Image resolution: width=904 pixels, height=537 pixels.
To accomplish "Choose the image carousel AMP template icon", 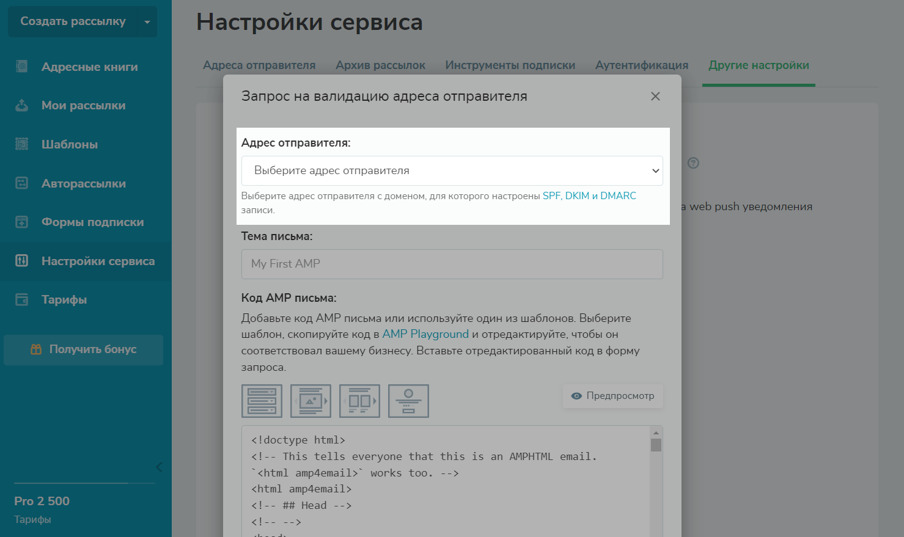I will [311, 401].
